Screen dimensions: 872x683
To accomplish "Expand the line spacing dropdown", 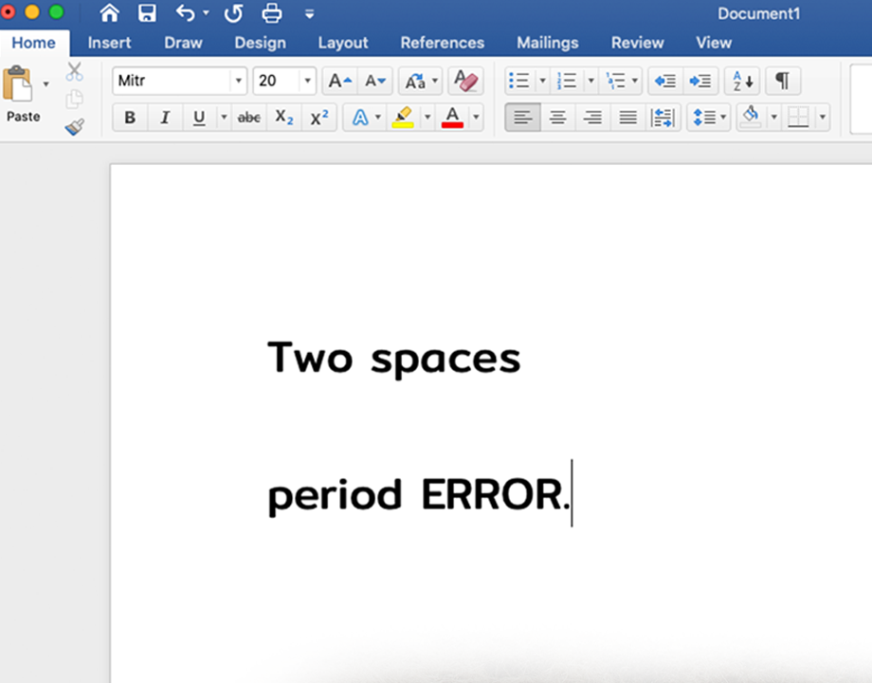I will click(x=723, y=118).
